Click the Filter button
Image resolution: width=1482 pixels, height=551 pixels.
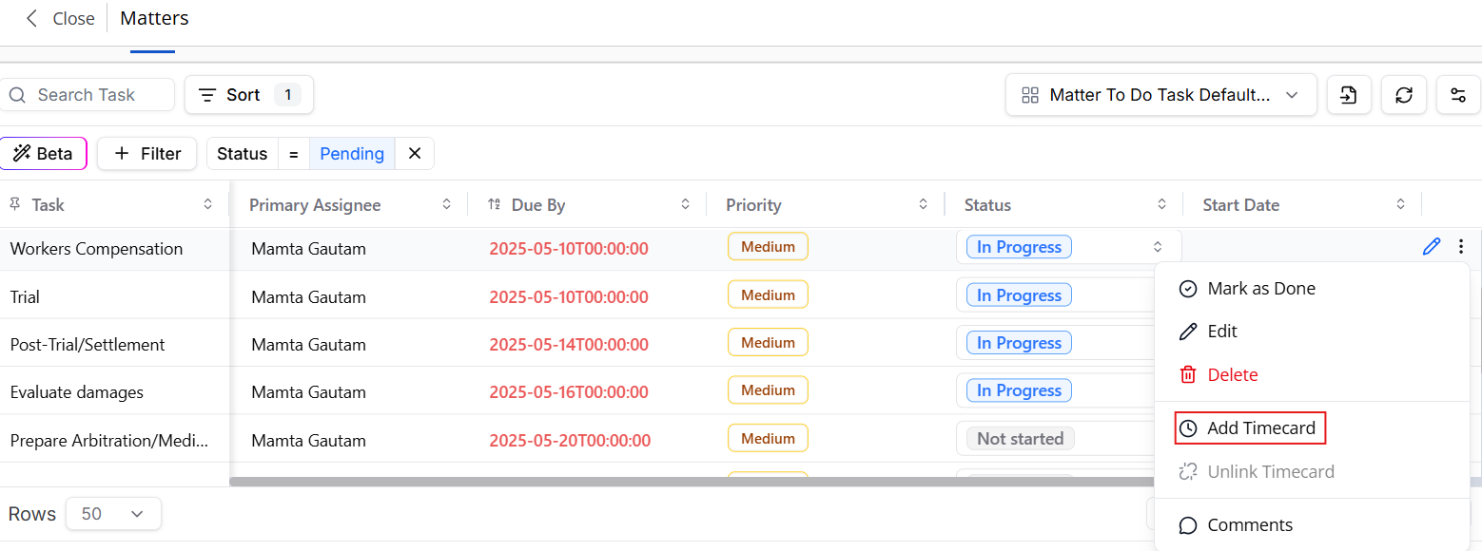coord(146,153)
